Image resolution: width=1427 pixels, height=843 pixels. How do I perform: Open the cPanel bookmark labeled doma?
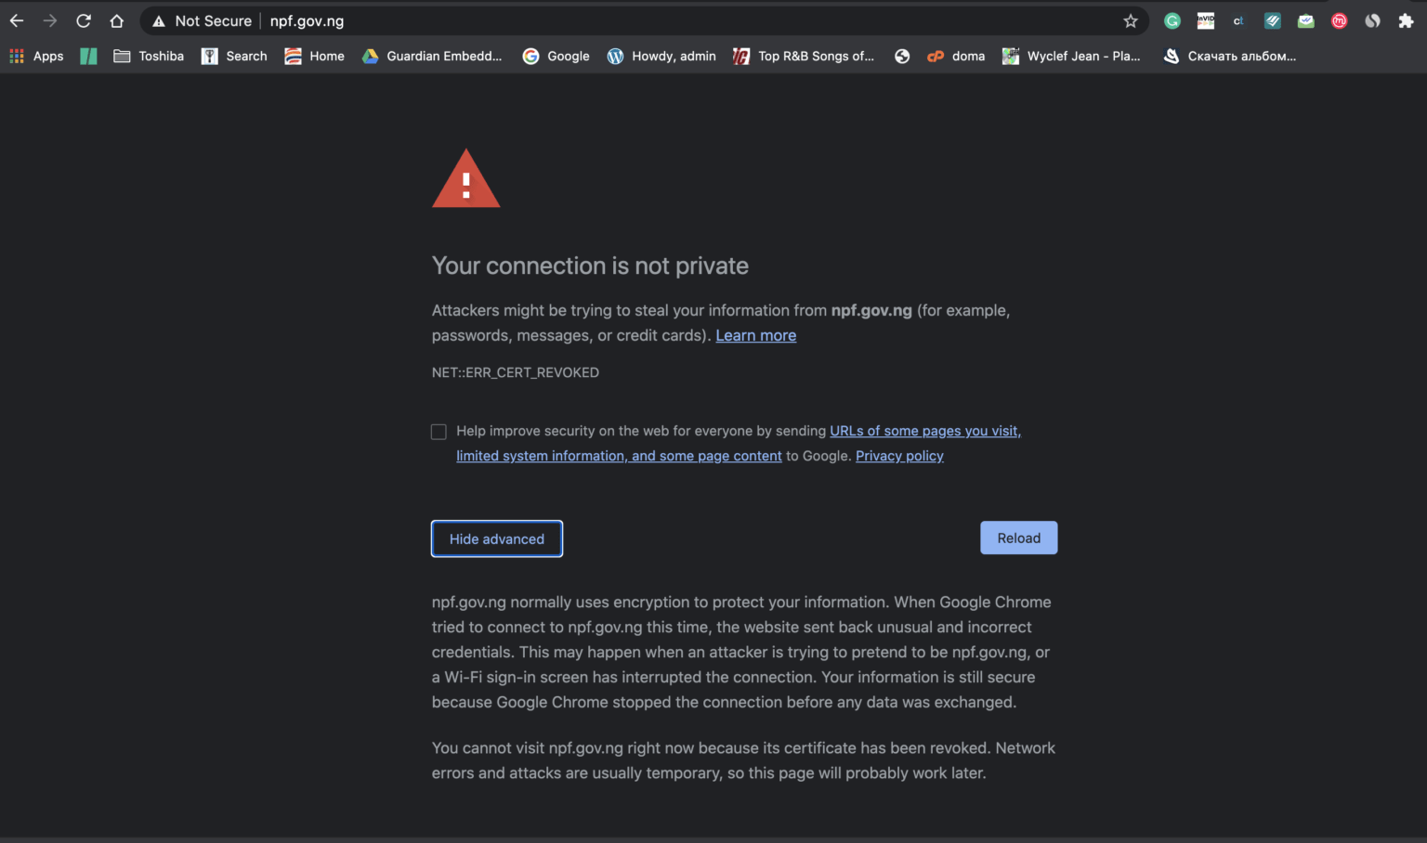click(x=955, y=56)
